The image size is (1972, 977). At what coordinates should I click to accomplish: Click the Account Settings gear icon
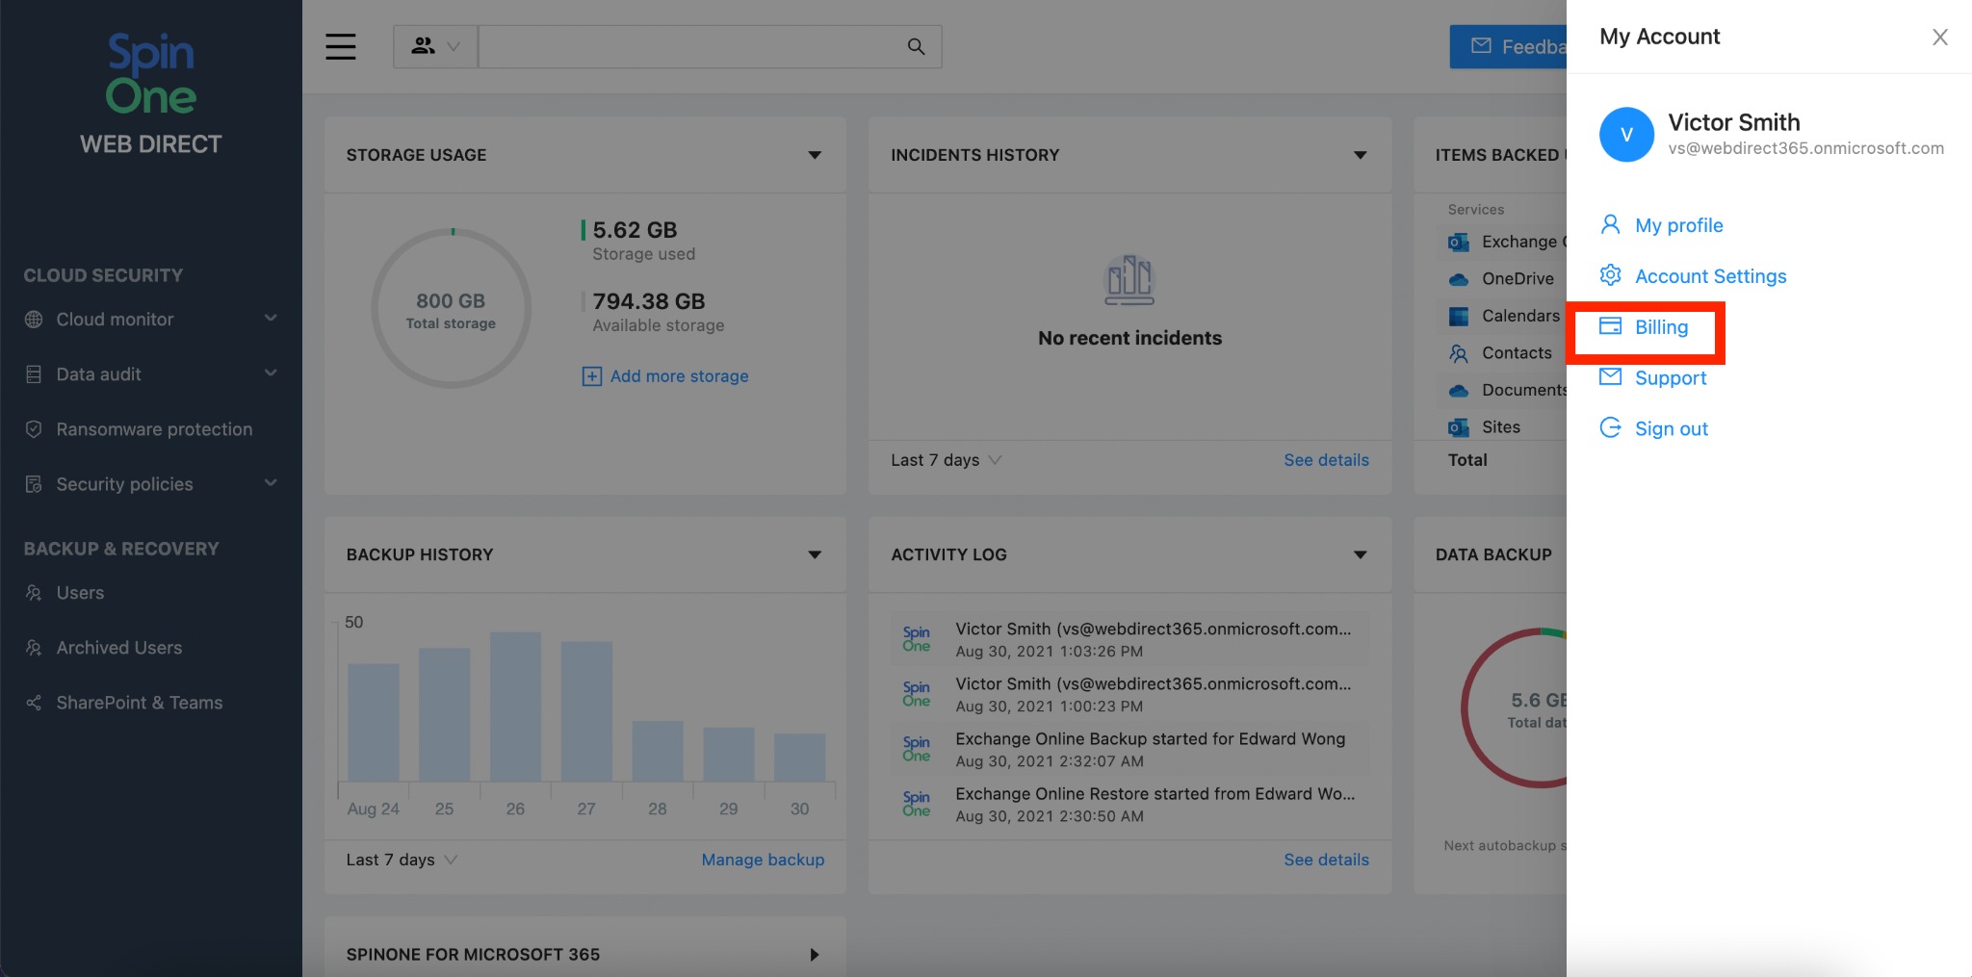click(x=1610, y=275)
